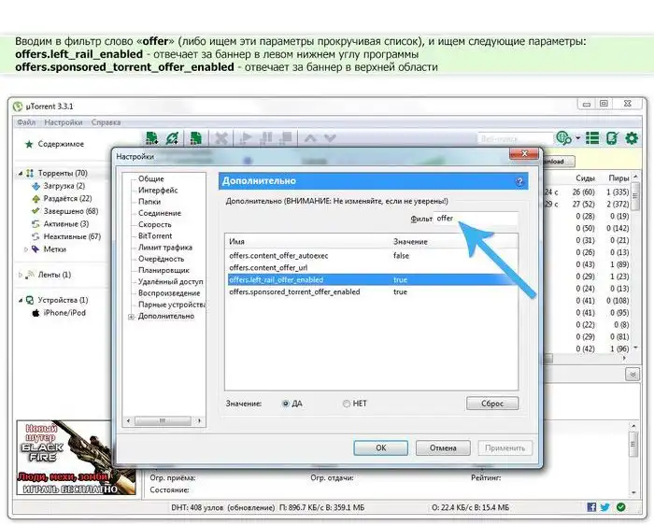Click the Black Fire ad banner
Screen dimensions: 654x525
[70, 458]
